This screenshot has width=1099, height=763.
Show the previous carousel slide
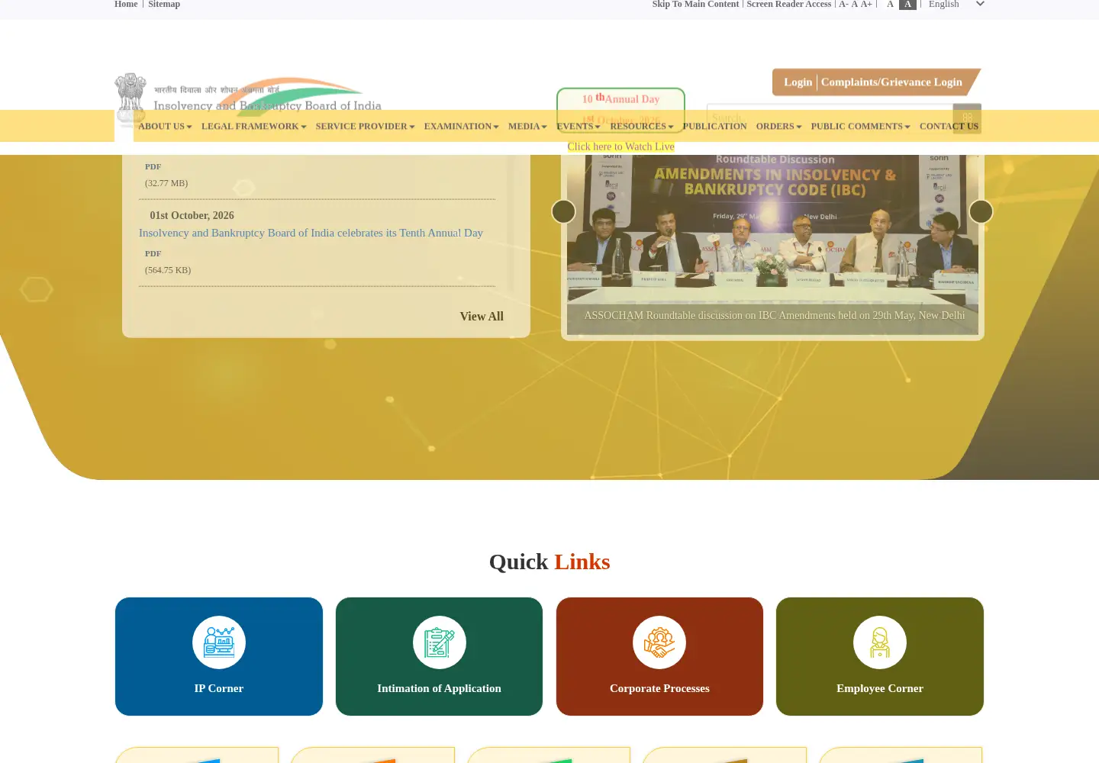click(563, 211)
